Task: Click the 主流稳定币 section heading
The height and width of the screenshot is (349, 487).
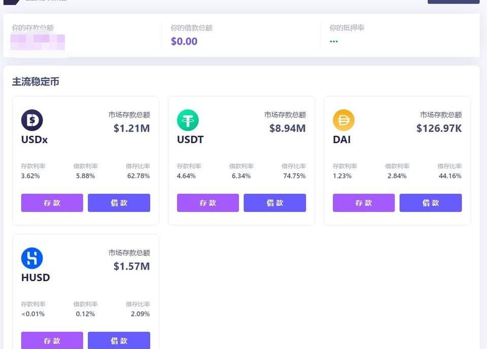Action: pos(36,82)
